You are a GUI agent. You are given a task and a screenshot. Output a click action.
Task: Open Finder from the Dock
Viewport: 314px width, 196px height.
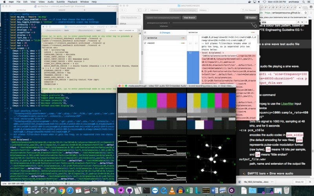27,191
